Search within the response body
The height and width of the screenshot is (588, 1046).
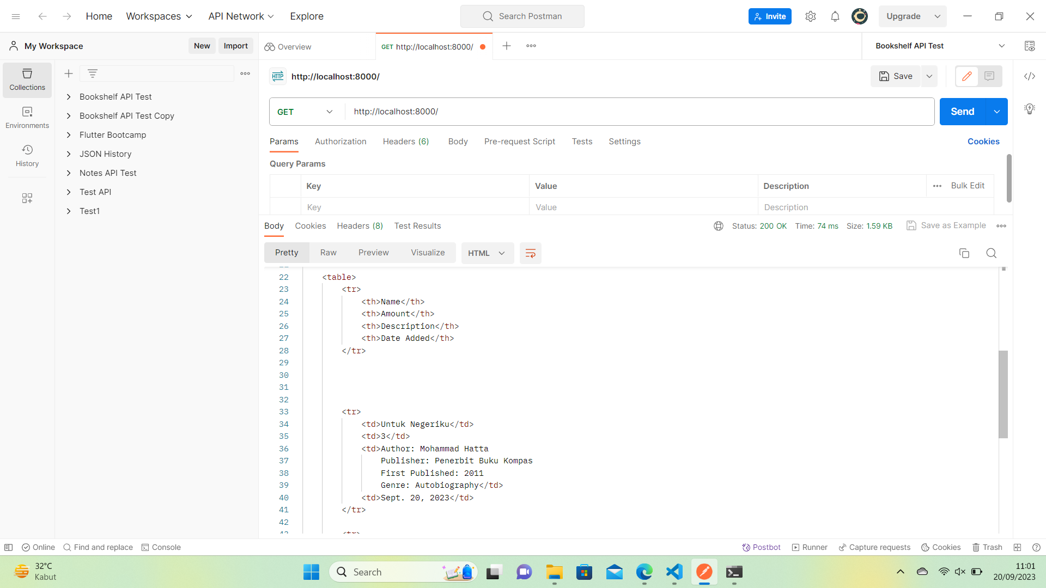click(x=991, y=253)
